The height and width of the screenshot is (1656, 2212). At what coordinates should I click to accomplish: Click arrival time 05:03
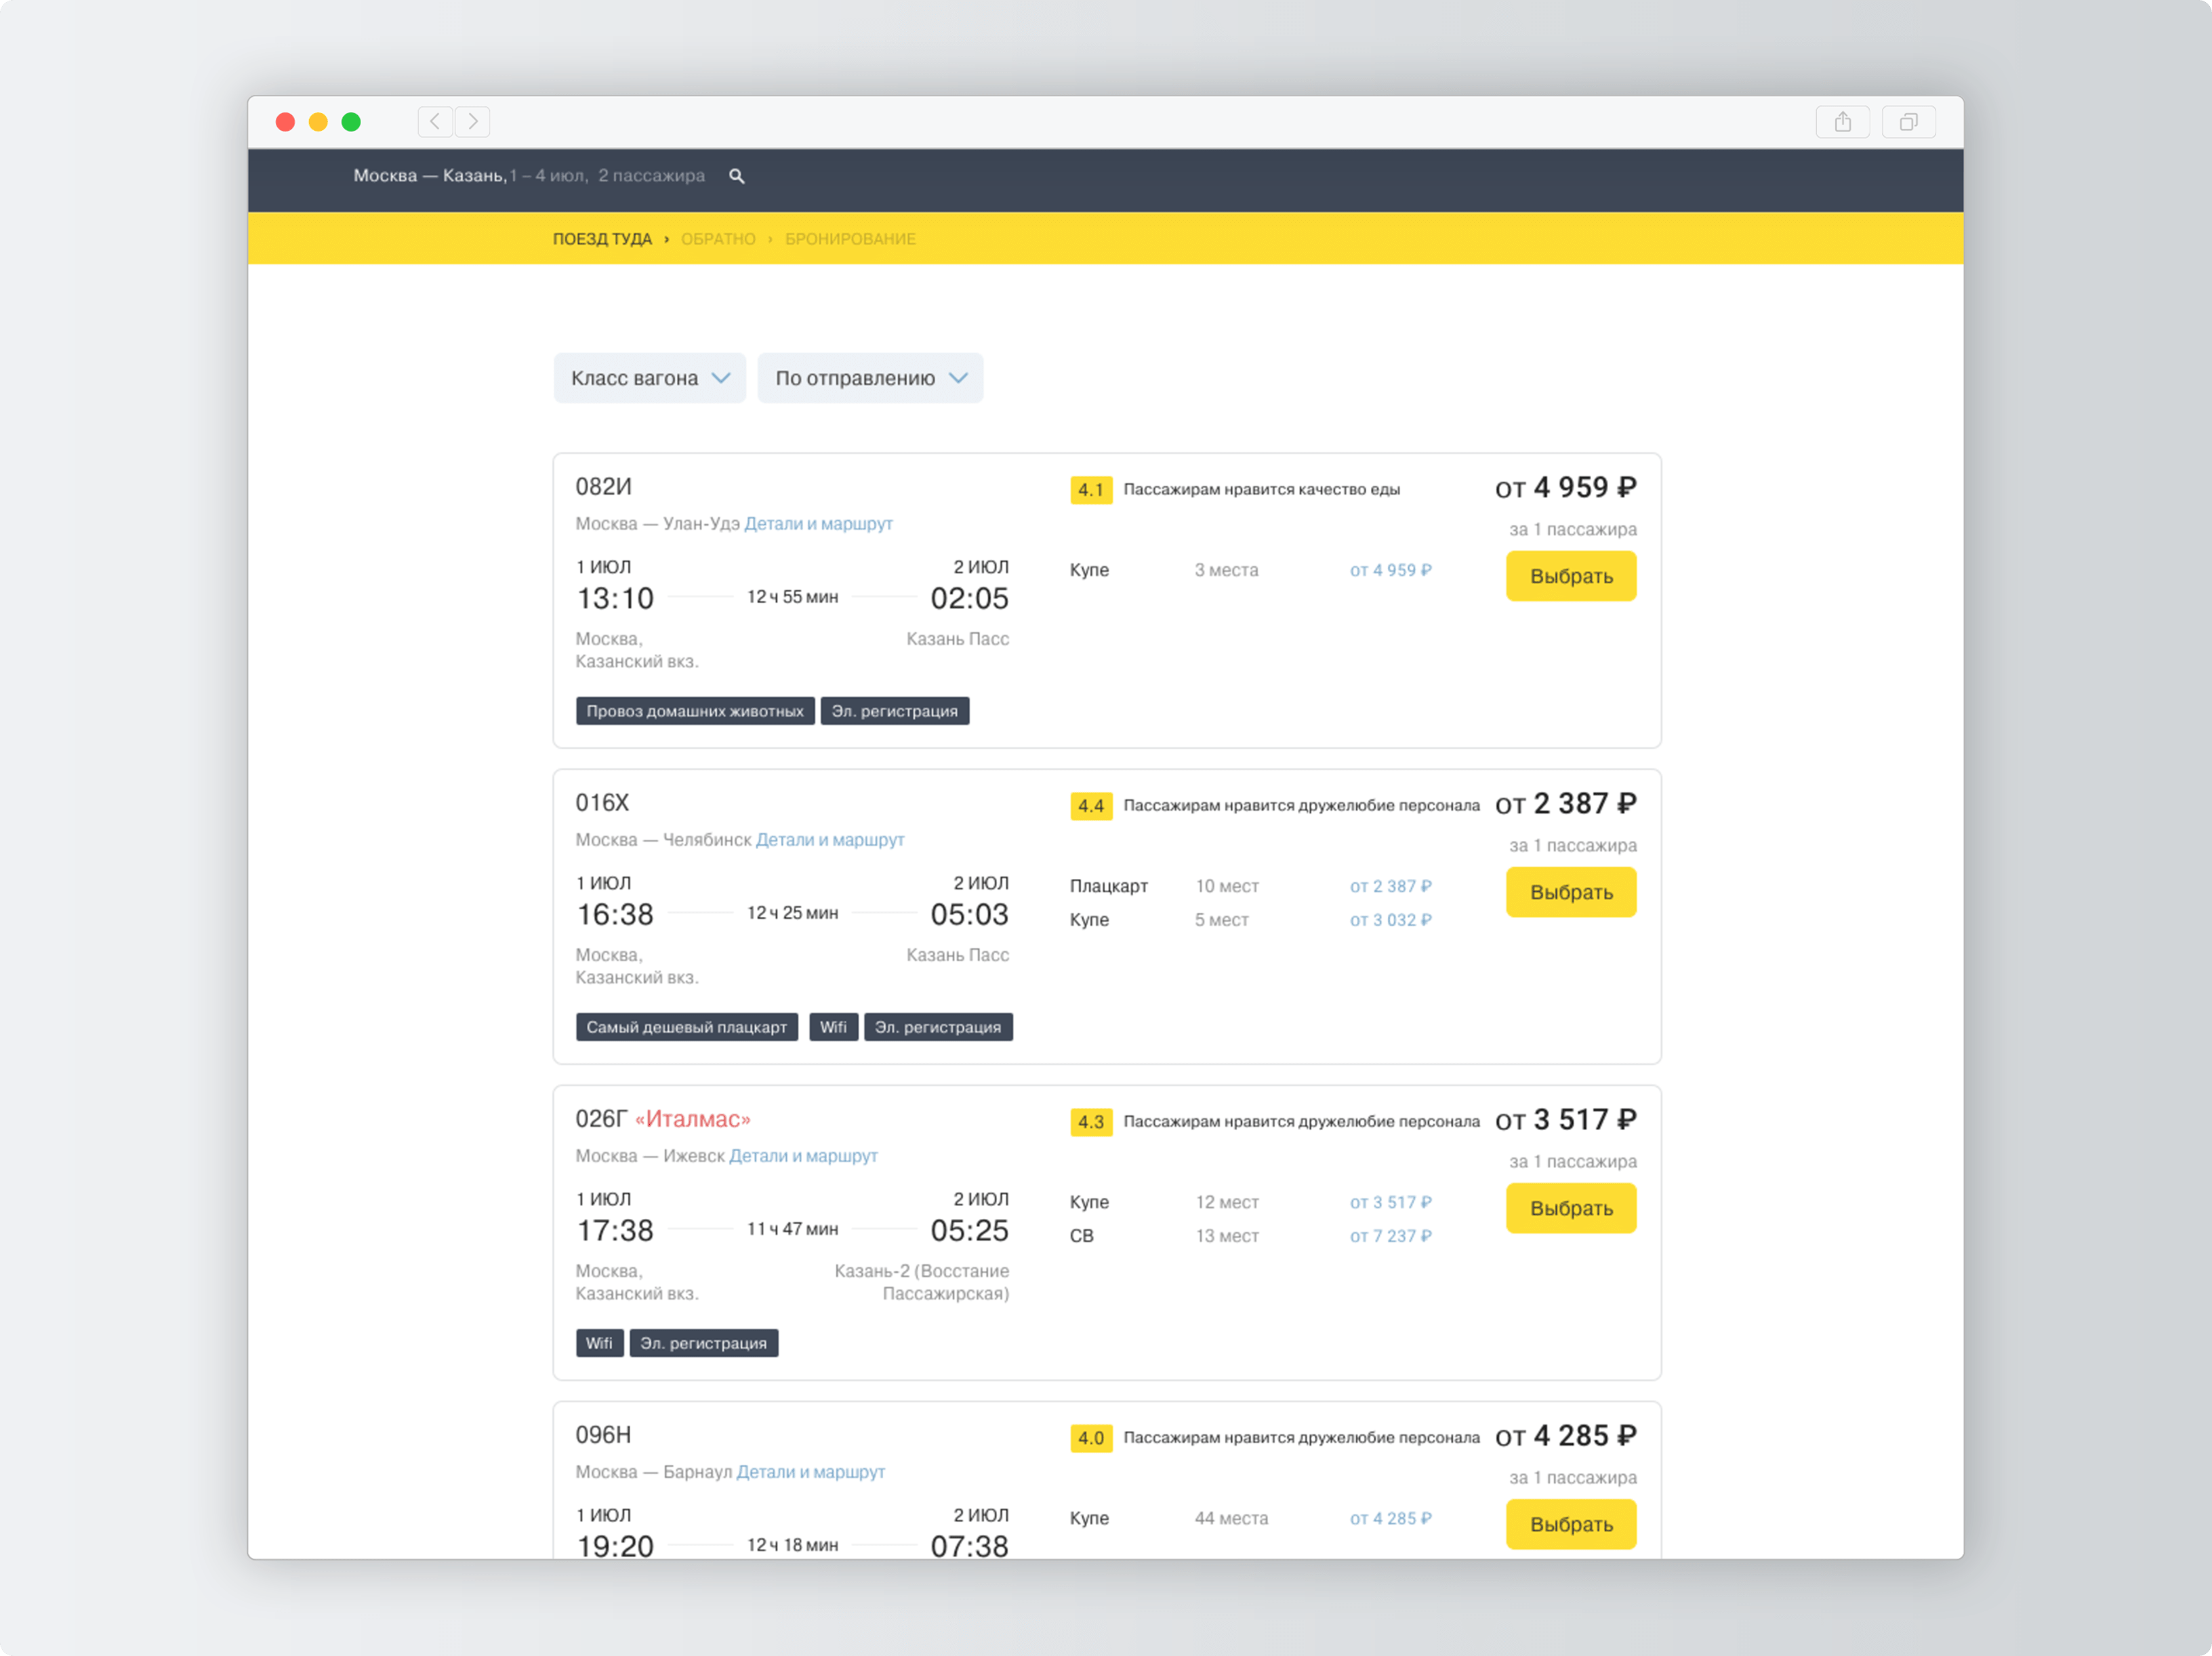(x=969, y=914)
